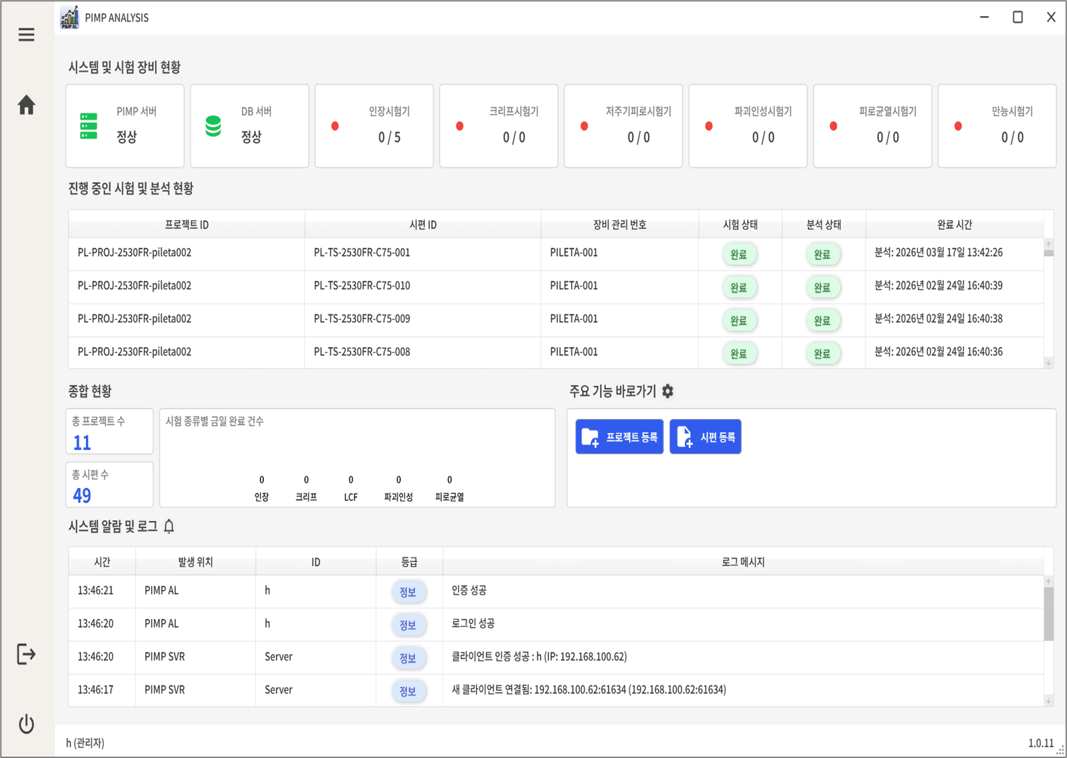Click the PIMP ANALYSIS app logo icon
The image size is (1067, 758).
(69, 17)
